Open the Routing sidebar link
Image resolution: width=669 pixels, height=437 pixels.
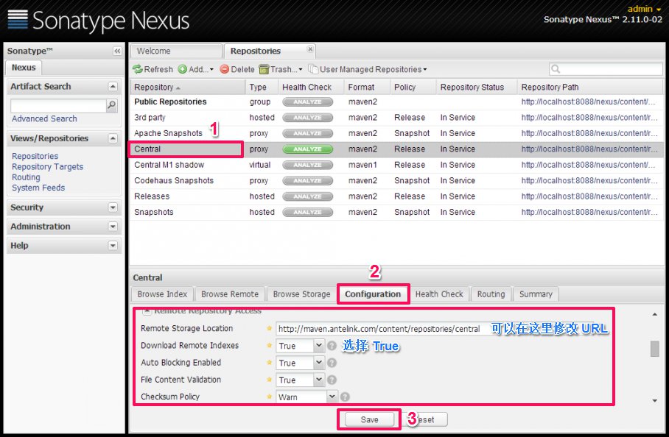(x=26, y=177)
